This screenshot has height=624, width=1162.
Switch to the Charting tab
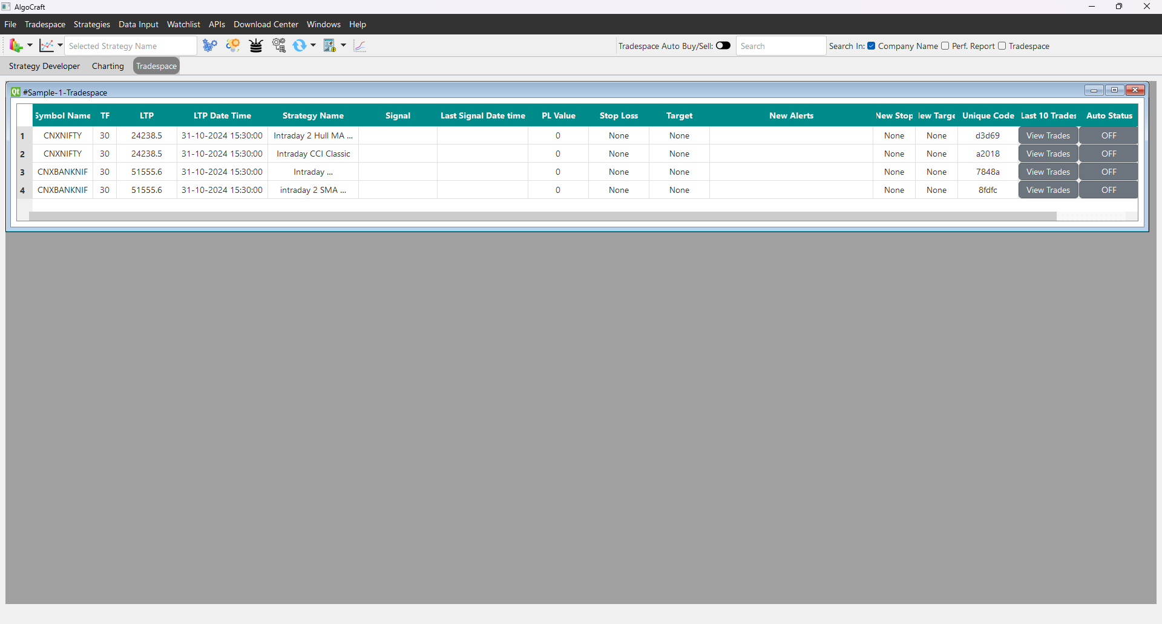click(x=108, y=66)
